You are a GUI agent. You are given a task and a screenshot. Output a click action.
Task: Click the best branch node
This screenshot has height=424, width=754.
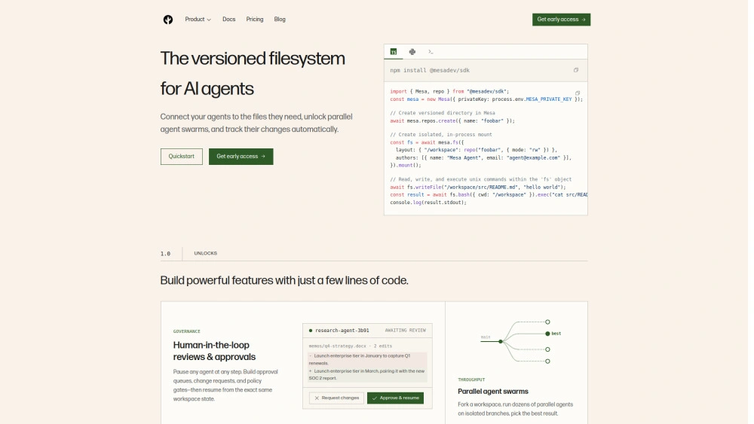(547, 334)
